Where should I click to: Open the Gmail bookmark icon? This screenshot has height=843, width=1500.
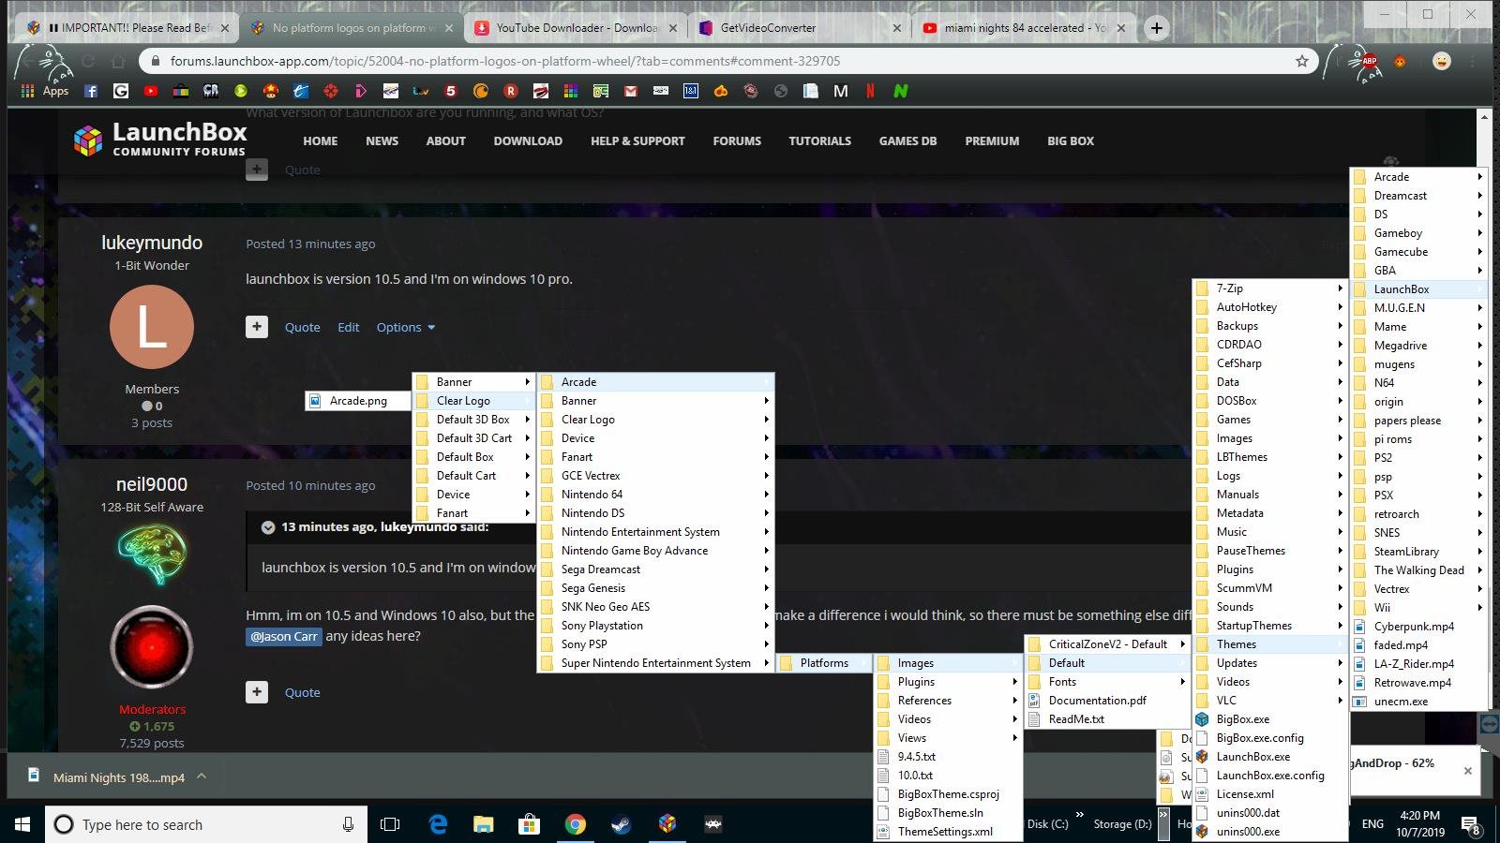tap(631, 91)
